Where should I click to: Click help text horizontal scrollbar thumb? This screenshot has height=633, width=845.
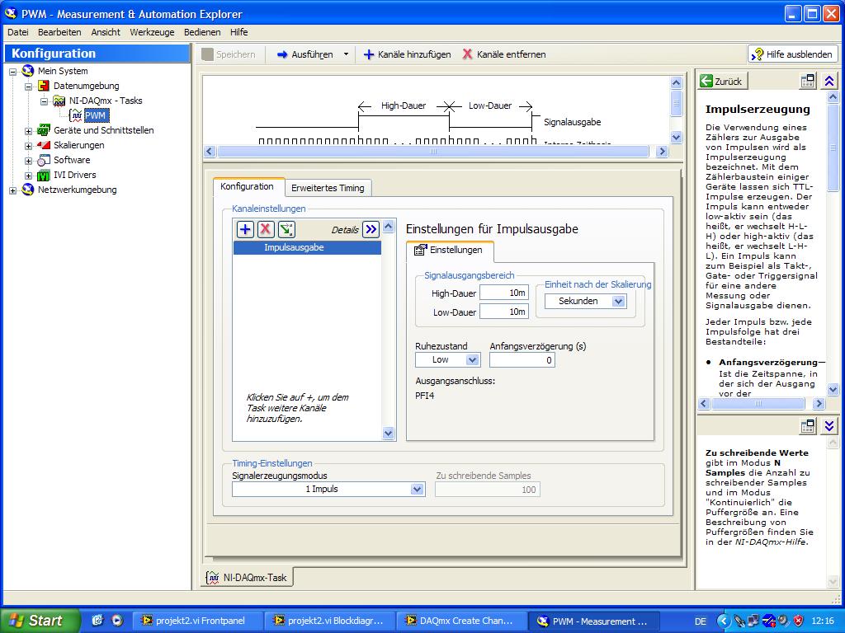coord(758,403)
